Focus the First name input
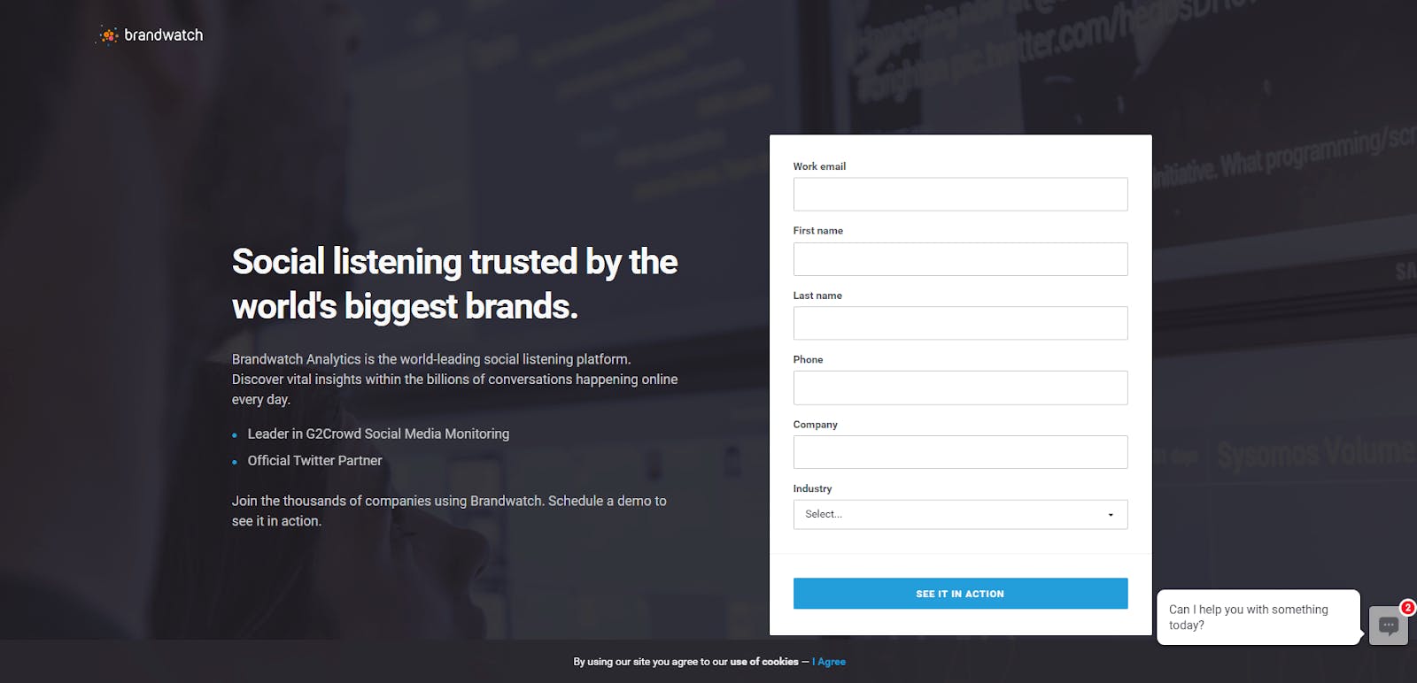Image resolution: width=1417 pixels, height=683 pixels. (x=960, y=259)
